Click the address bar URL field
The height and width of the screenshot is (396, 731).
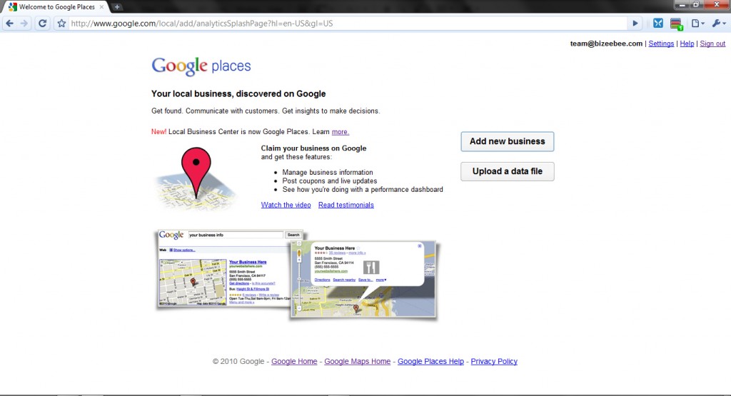pyautogui.click(x=348, y=24)
